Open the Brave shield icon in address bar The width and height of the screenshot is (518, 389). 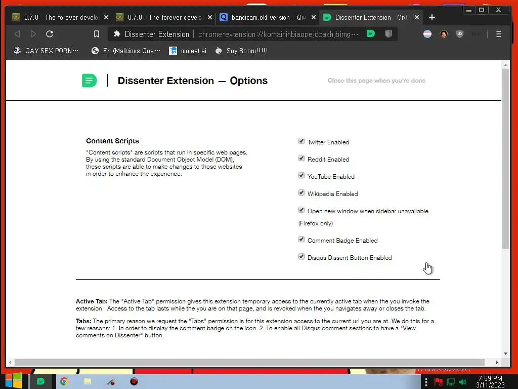[388, 34]
